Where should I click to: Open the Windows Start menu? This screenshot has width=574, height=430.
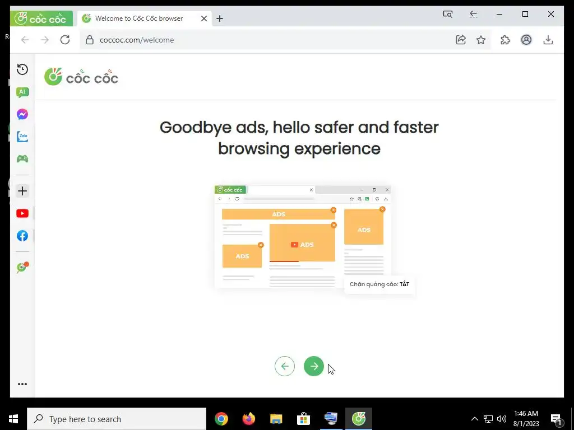click(x=13, y=419)
